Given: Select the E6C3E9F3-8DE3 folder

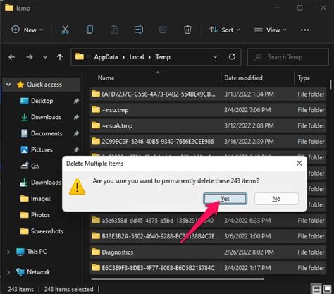Looking at the screenshot, I should 208,268.
